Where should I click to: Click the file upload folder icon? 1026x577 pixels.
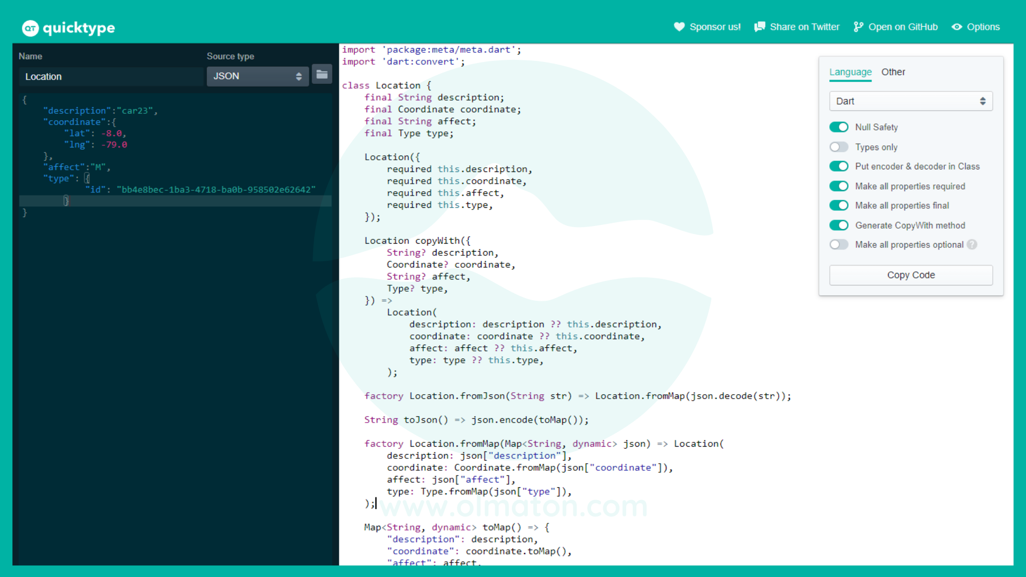point(322,75)
